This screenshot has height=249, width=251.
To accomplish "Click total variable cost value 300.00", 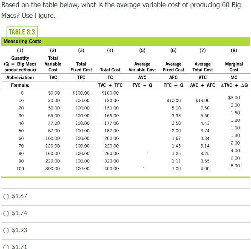I will 52,168.
